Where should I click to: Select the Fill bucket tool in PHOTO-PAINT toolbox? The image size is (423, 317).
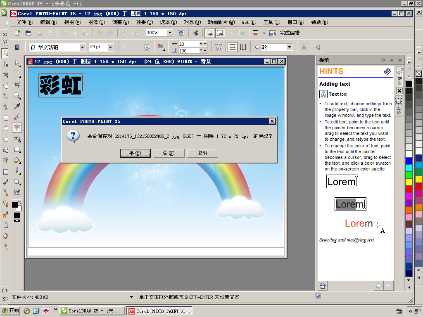pyautogui.click(x=17, y=161)
